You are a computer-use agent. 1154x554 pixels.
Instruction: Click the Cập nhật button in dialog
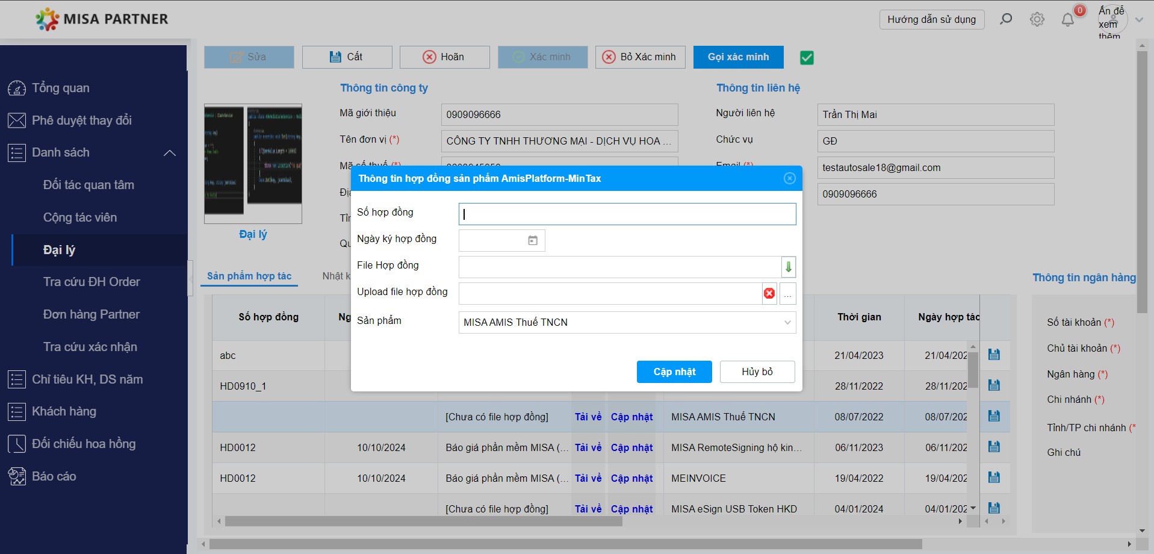coord(674,372)
